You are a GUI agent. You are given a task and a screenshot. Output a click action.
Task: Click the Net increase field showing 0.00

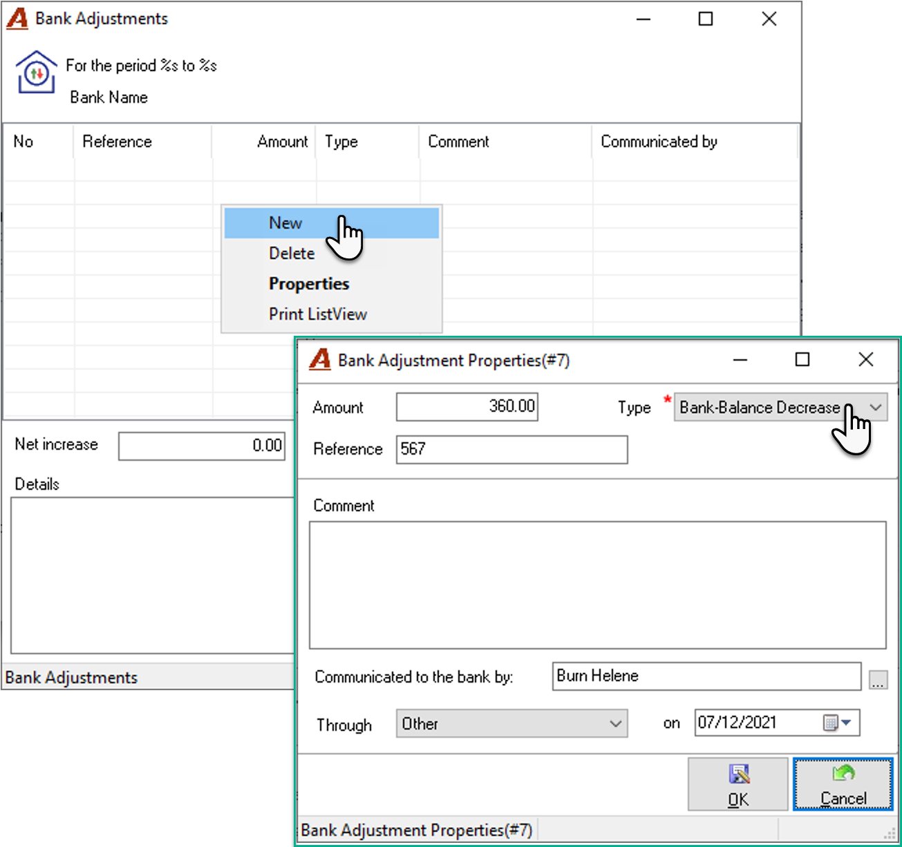tap(202, 446)
